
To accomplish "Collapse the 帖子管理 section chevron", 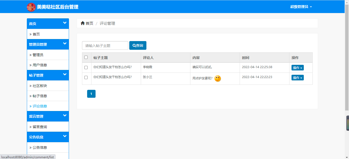I will [65, 75].
